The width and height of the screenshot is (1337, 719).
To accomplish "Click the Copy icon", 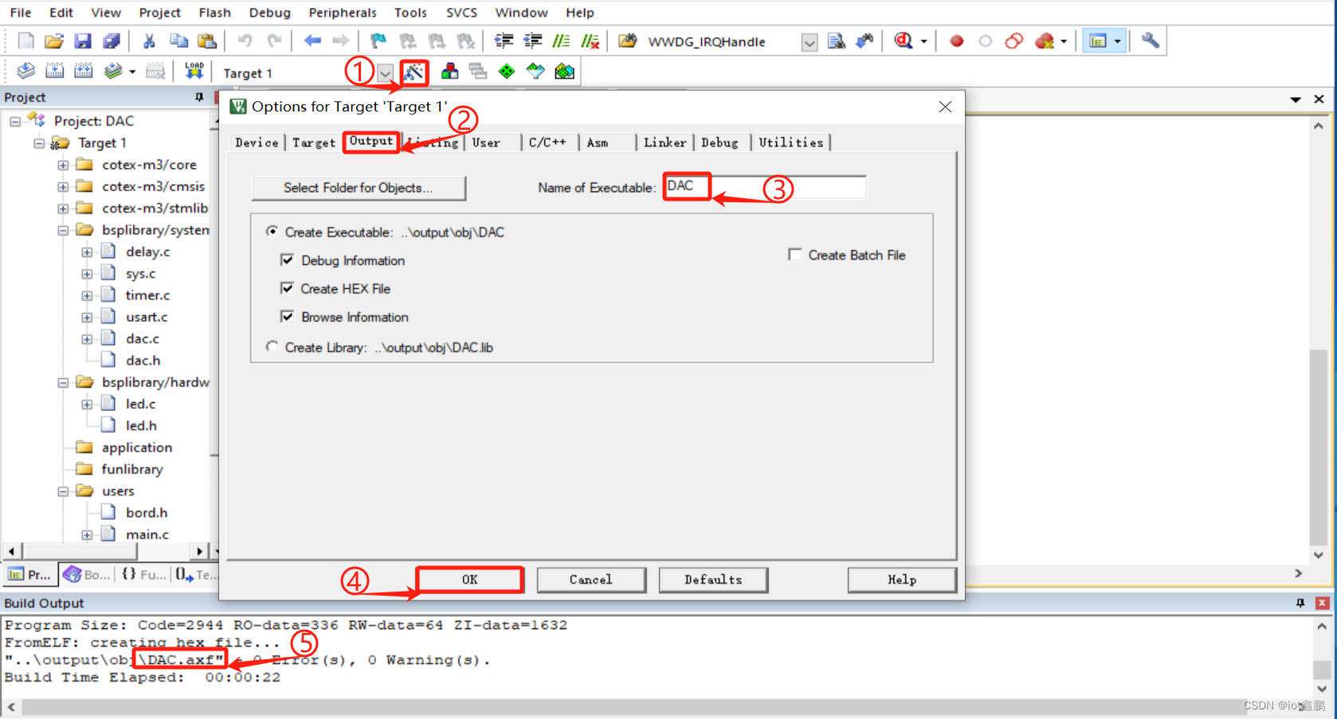I will click(x=178, y=41).
